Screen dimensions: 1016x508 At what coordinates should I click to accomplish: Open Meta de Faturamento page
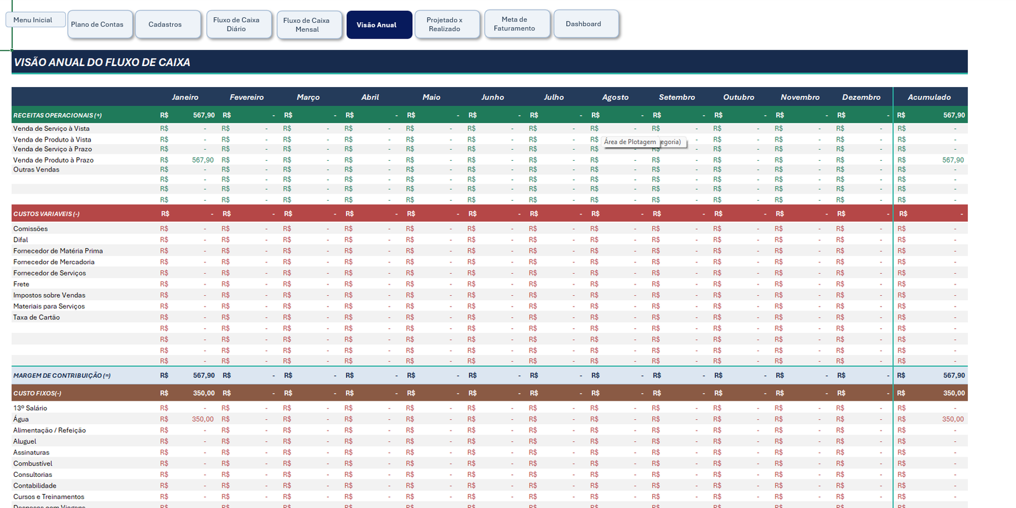(x=517, y=23)
